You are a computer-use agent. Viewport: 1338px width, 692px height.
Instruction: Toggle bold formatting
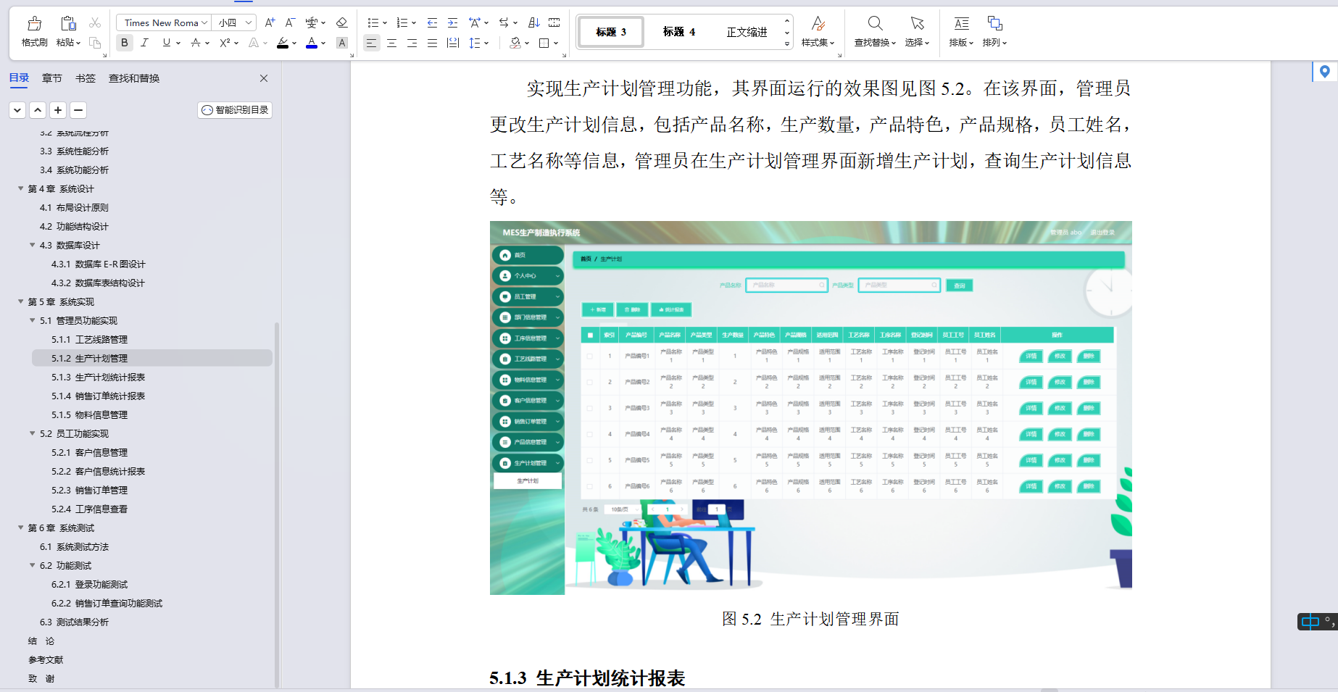tap(124, 43)
